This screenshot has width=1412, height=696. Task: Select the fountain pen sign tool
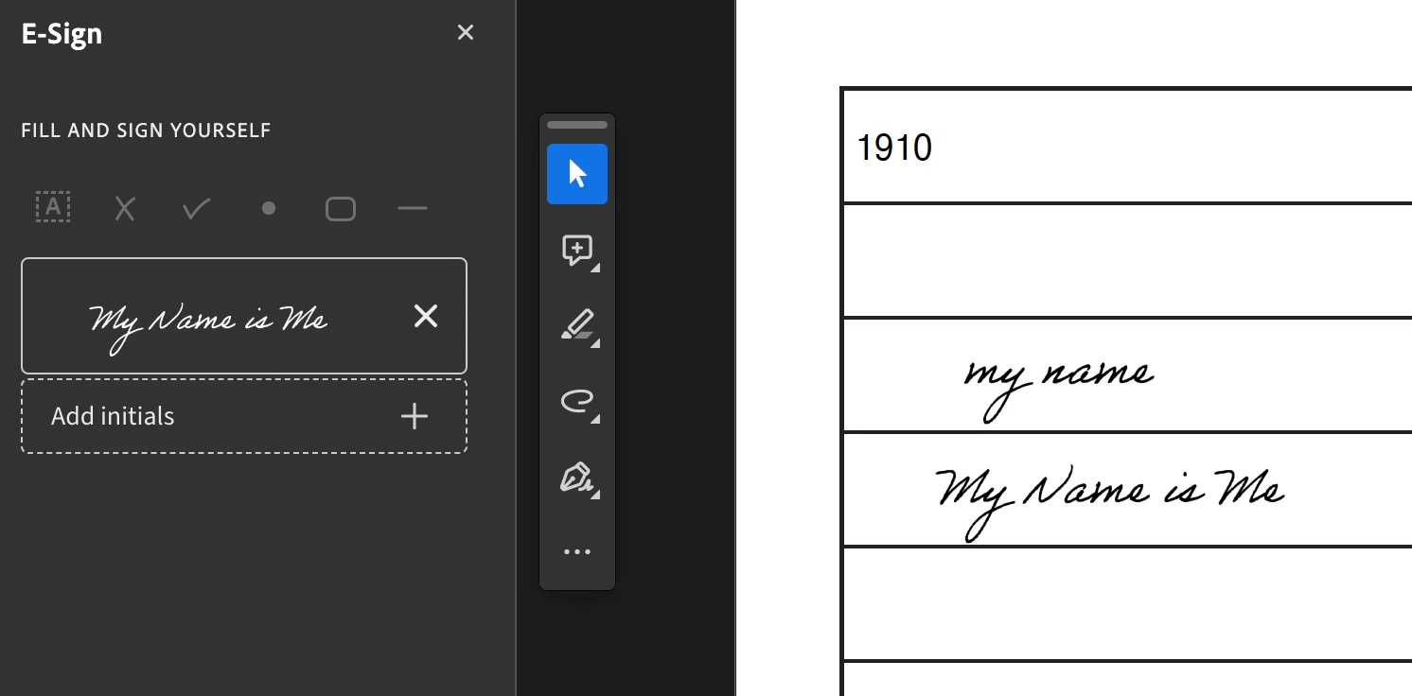[x=577, y=478]
